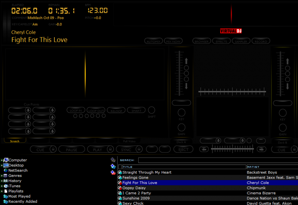
Task: Switch to the Scratch tab
Action: [15, 141]
